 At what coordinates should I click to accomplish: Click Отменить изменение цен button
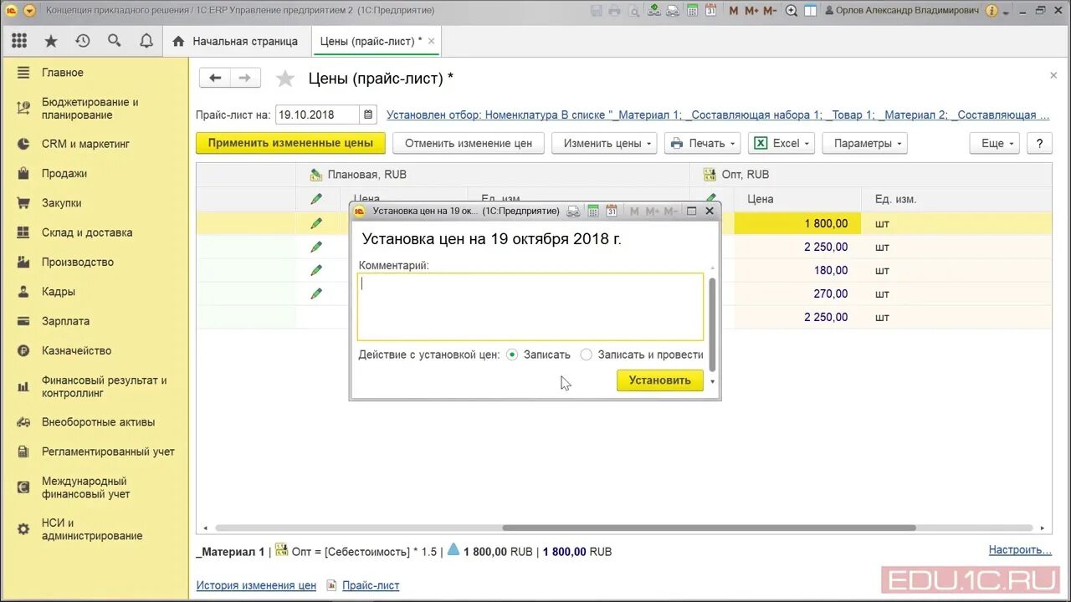(469, 143)
